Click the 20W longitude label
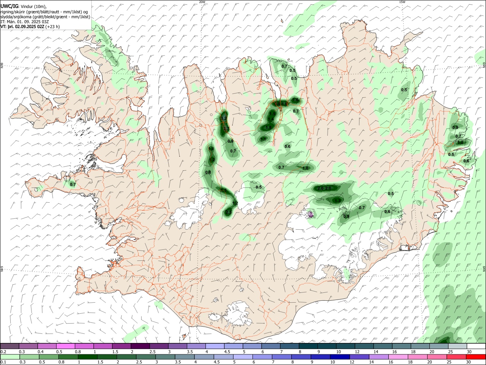Viewport: 486px width, 365px height. [x=202, y=2]
